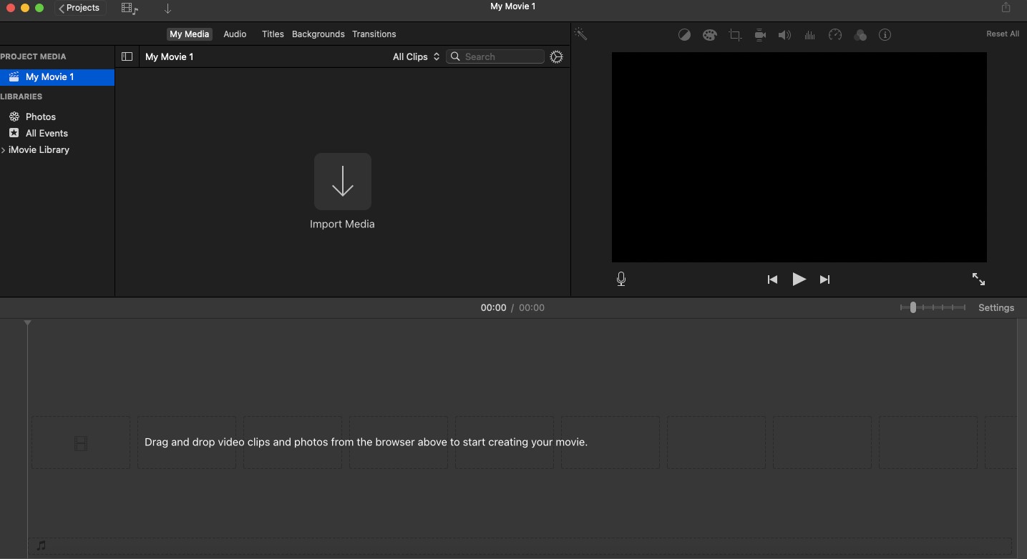This screenshot has height=559, width=1027.
Task: Click the filmstrip placeholder in timeline
Action: (x=81, y=443)
